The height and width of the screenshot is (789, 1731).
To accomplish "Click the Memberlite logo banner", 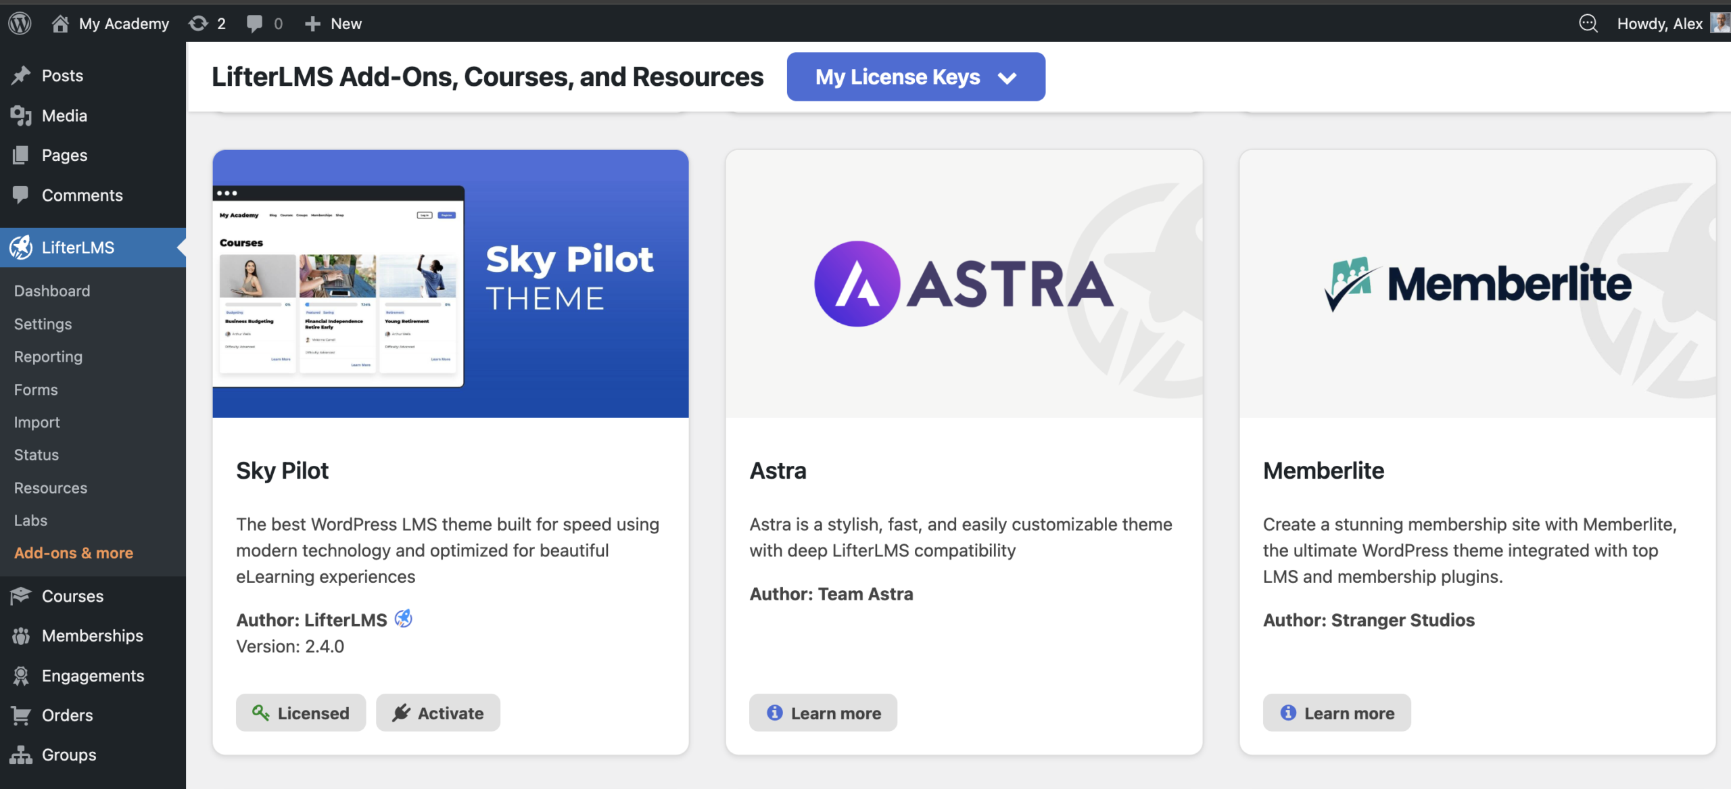I will [1477, 284].
